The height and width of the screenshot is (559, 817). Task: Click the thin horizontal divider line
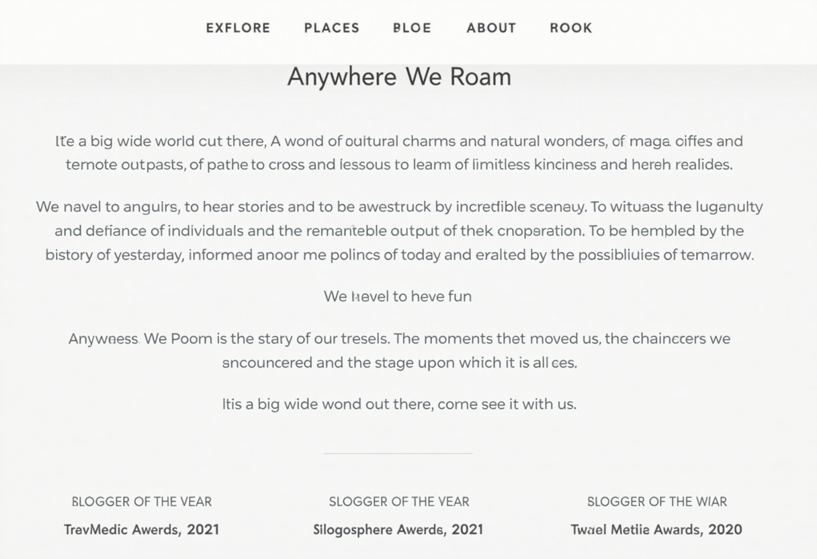coord(398,454)
